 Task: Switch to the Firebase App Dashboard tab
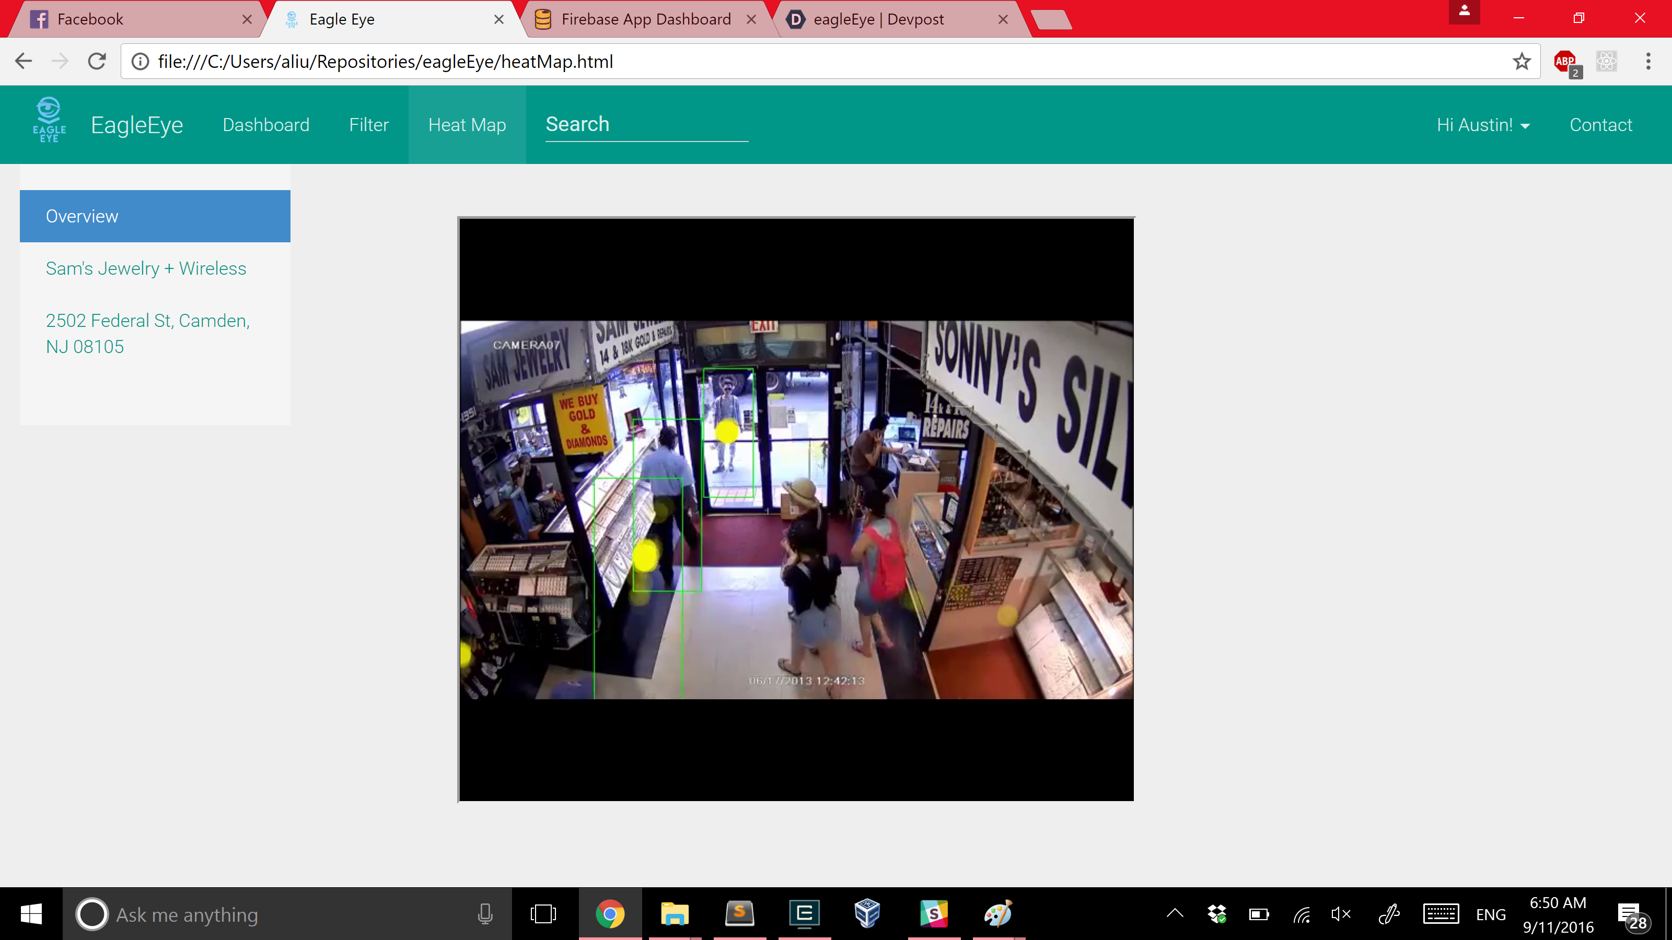tap(645, 19)
